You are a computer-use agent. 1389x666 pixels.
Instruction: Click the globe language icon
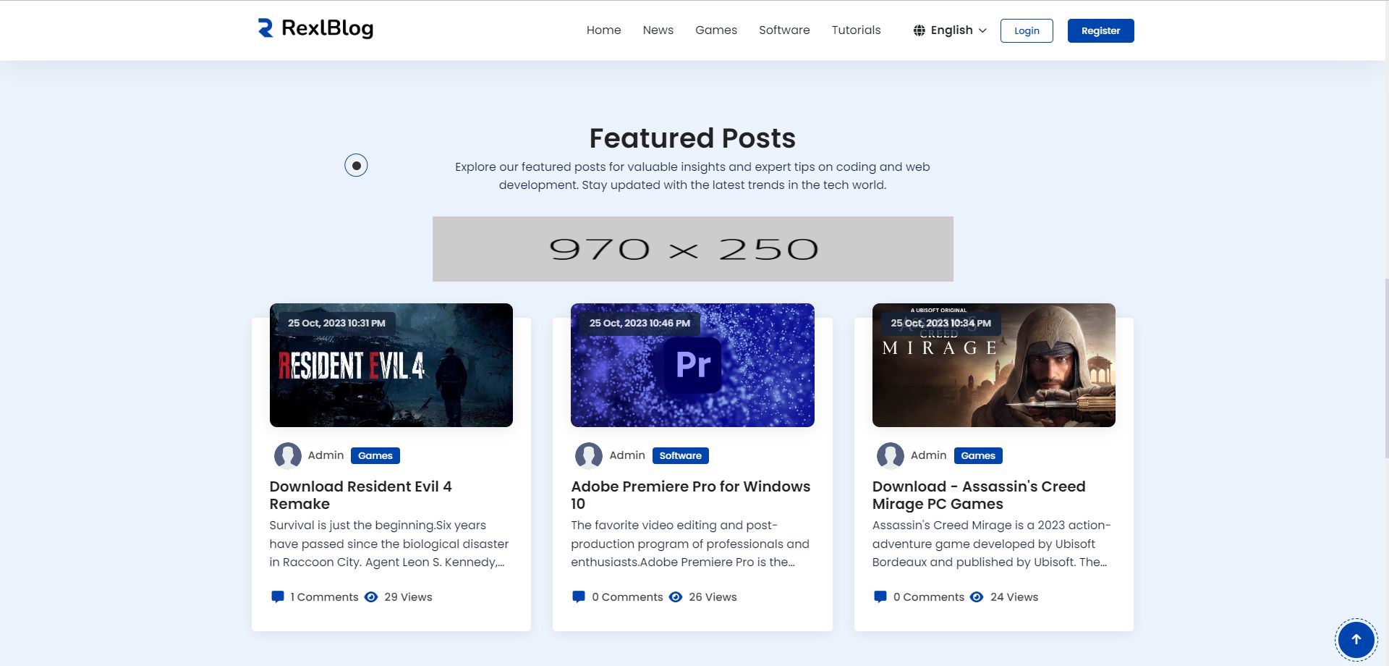pos(919,30)
